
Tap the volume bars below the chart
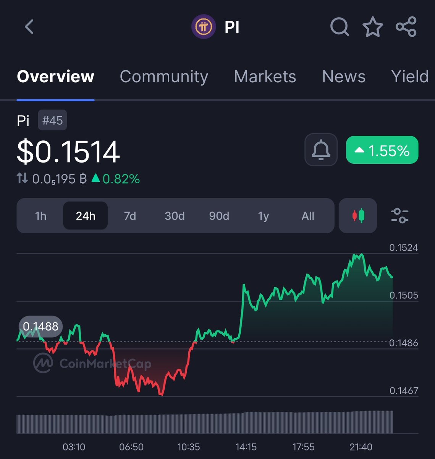tap(205, 422)
